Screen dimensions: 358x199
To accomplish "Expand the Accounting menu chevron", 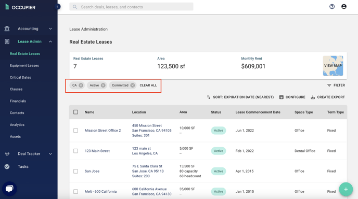I will (x=50, y=29).
